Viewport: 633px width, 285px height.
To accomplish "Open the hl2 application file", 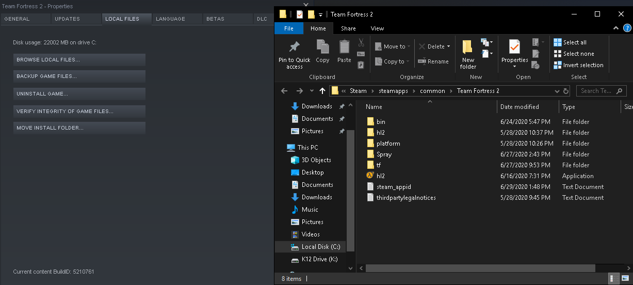I will point(381,176).
